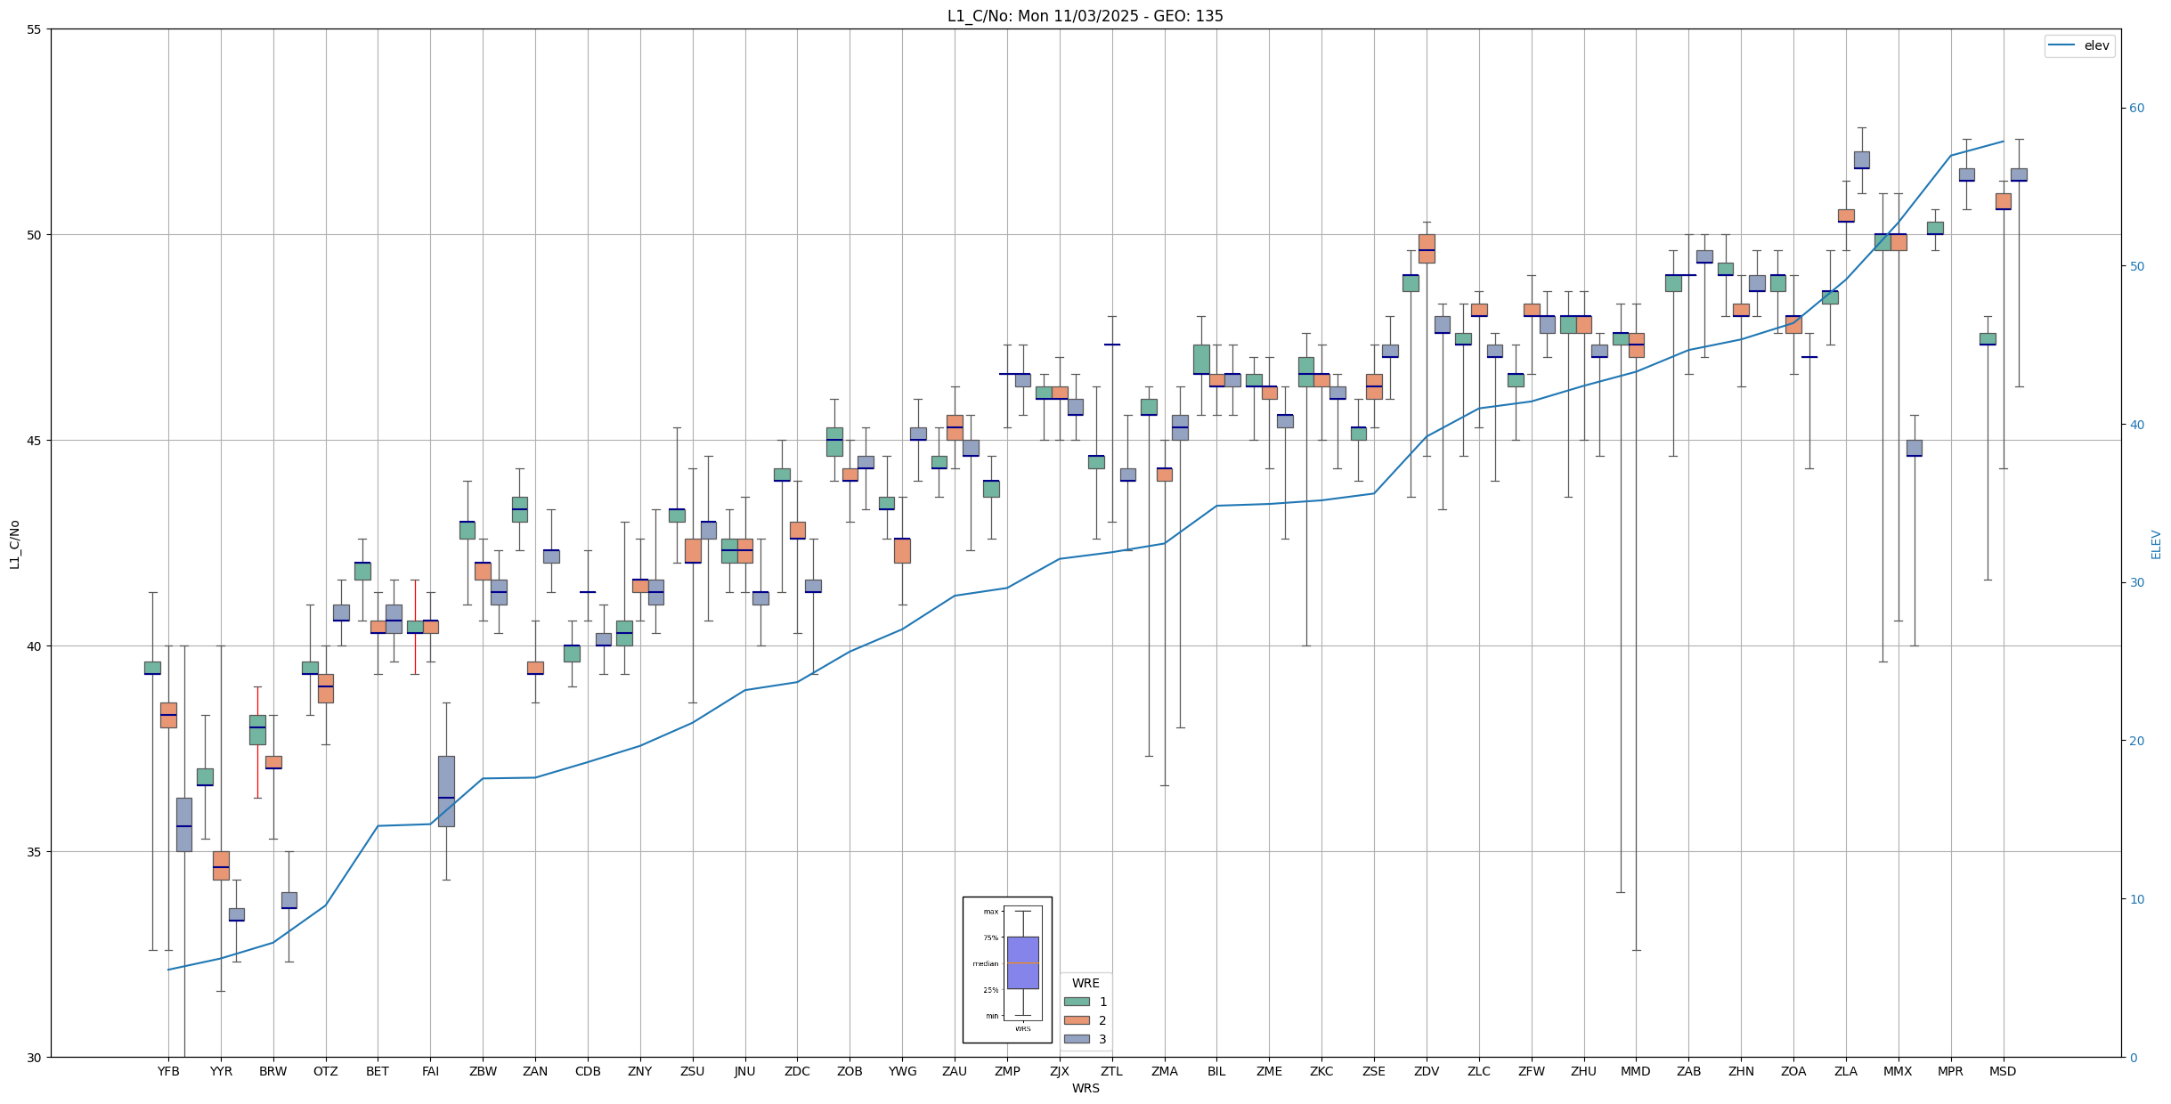2171x1104 pixels.
Task: Click the orange WRE 2 legend swatch
Action: tap(1077, 1020)
